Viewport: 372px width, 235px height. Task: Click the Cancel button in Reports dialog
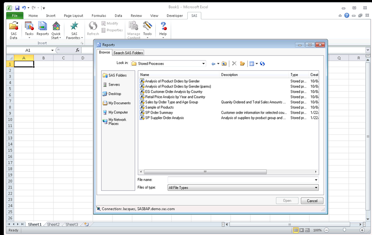(x=312, y=201)
